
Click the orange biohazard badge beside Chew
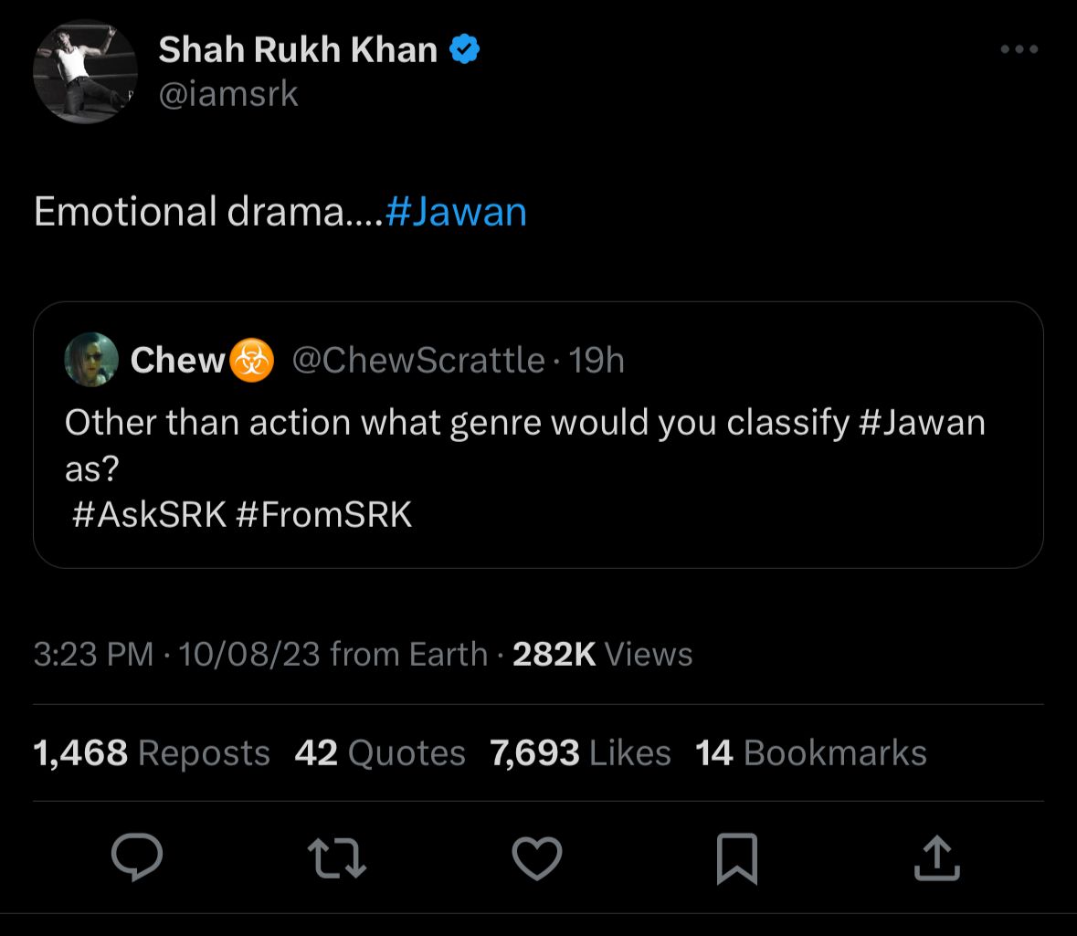(x=251, y=360)
